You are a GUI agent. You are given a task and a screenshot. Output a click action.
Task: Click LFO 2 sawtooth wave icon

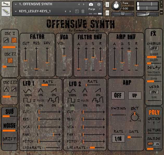point(98,90)
